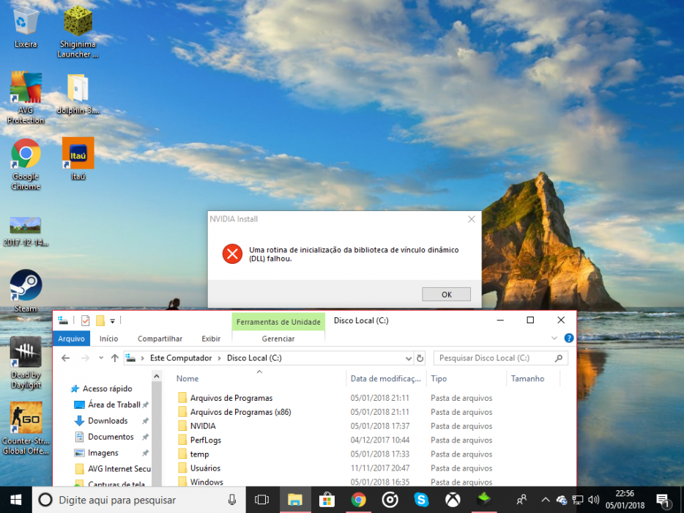The width and height of the screenshot is (684, 513).
Task: Open the quick access toolbar customize dropdown
Action: coord(112,321)
